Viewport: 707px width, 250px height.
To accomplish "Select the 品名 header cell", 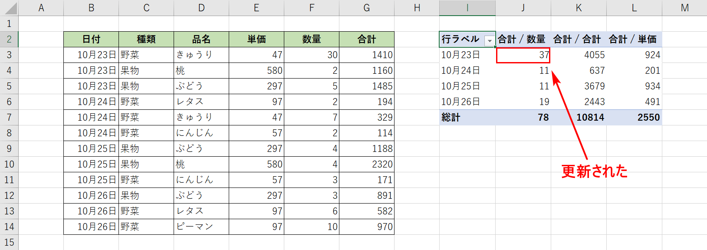I will (201, 39).
